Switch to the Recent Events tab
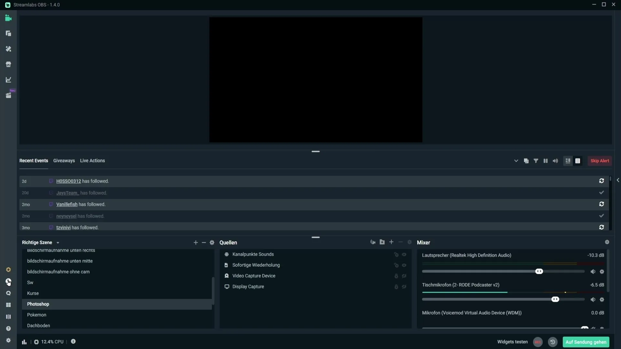 point(34,161)
